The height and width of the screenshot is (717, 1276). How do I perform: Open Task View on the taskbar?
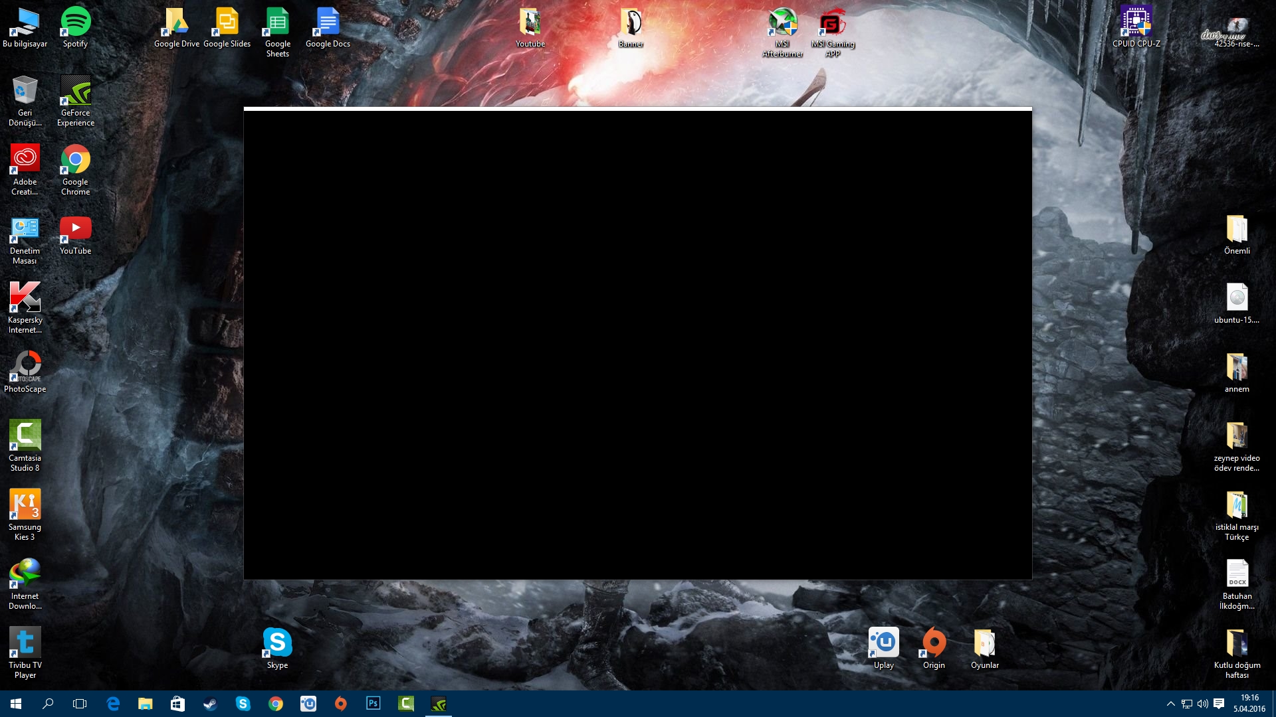[80, 704]
